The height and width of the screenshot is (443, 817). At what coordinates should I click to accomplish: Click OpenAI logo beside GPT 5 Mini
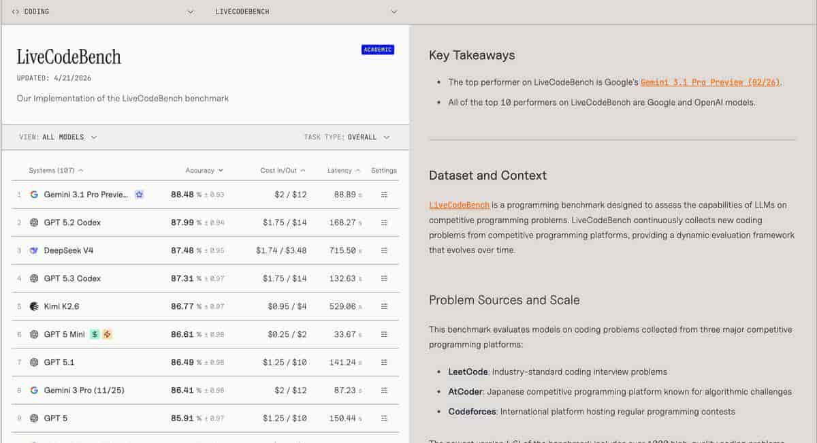pyautogui.click(x=34, y=334)
